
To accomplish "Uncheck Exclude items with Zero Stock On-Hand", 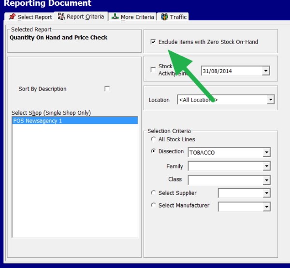I will (x=153, y=42).
